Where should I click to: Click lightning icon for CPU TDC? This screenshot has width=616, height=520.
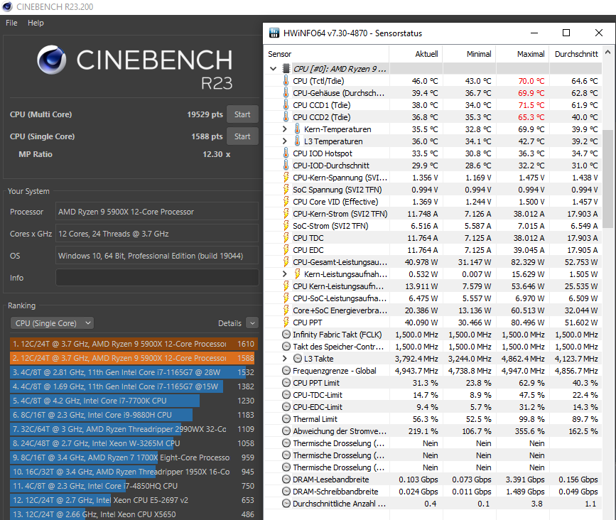(286, 238)
